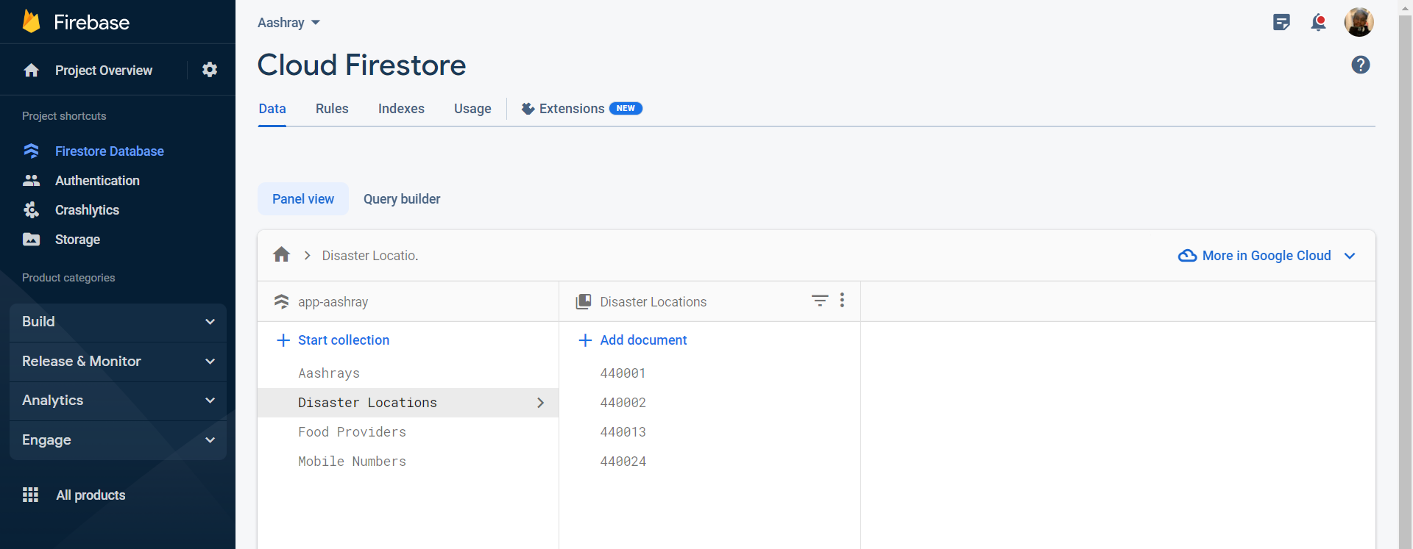Open Authentication shortcut
1413x549 pixels.
[97, 181]
